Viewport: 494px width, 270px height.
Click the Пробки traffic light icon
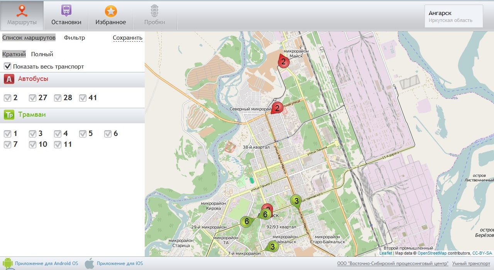click(155, 11)
